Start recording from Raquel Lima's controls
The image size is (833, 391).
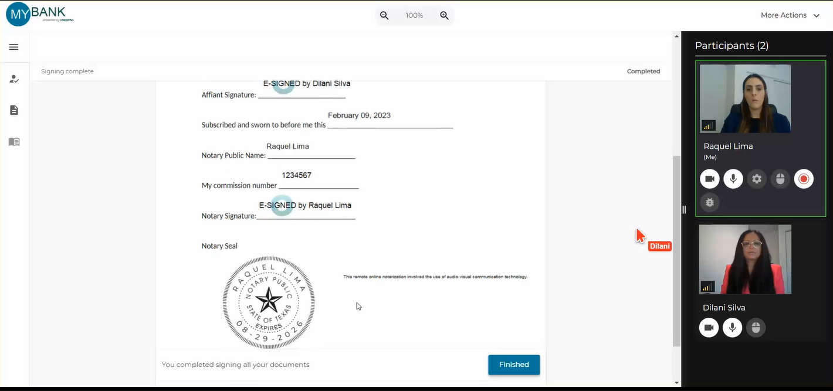click(804, 179)
